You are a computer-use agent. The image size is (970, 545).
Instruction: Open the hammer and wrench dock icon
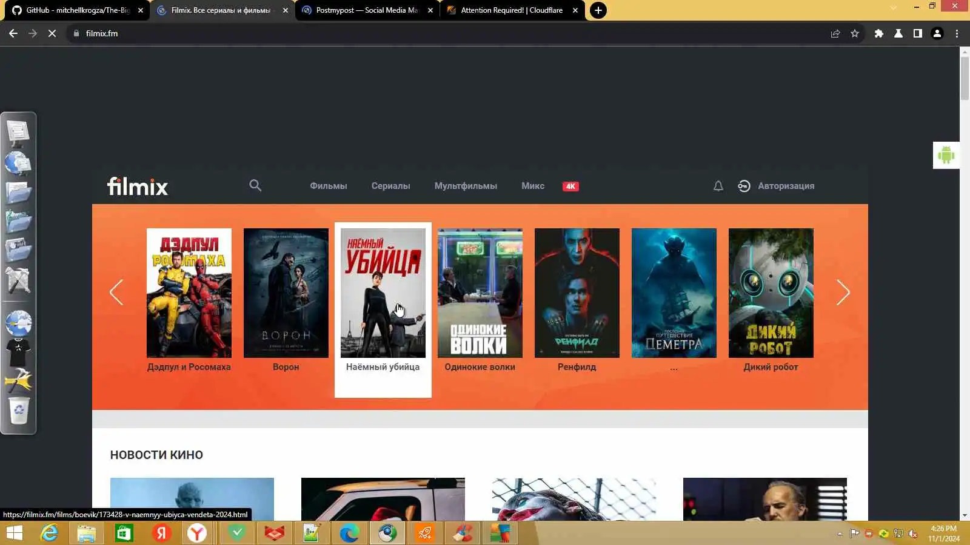18,380
